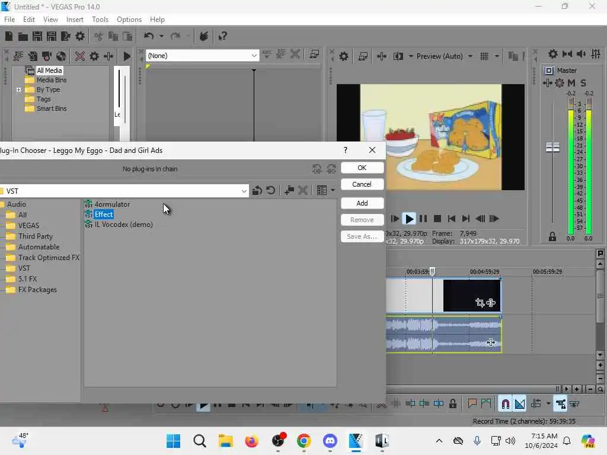Toggle the overlays grid icon in preview
The image size is (607, 455).
tap(484, 56)
